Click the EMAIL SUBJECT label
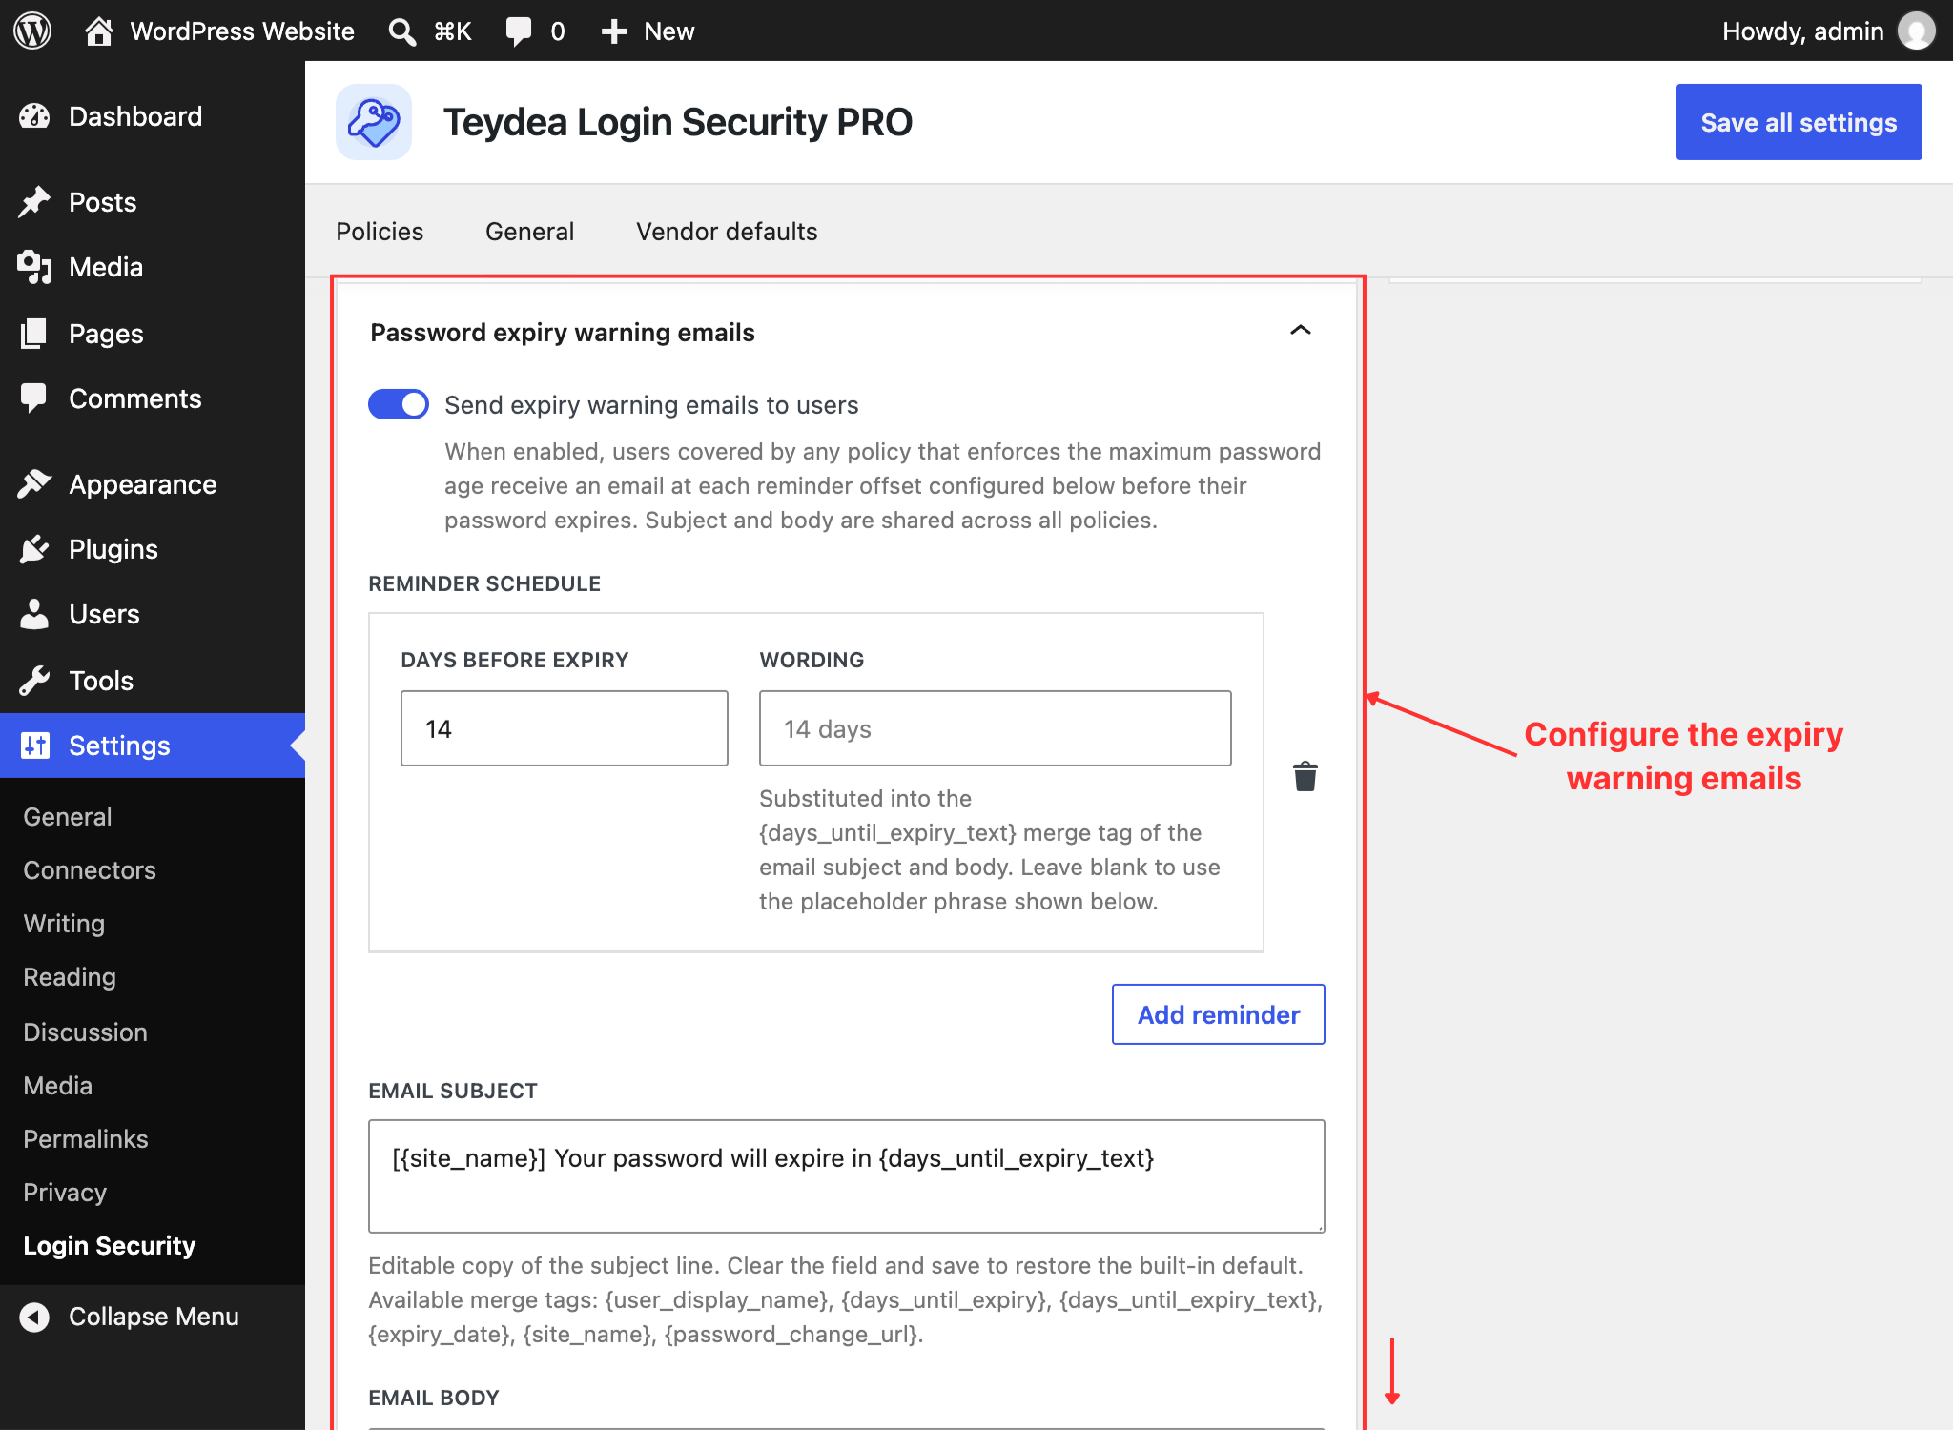The height and width of the screenshot is (1430, 1953). pyautogui.click(x=453, y=1091)
